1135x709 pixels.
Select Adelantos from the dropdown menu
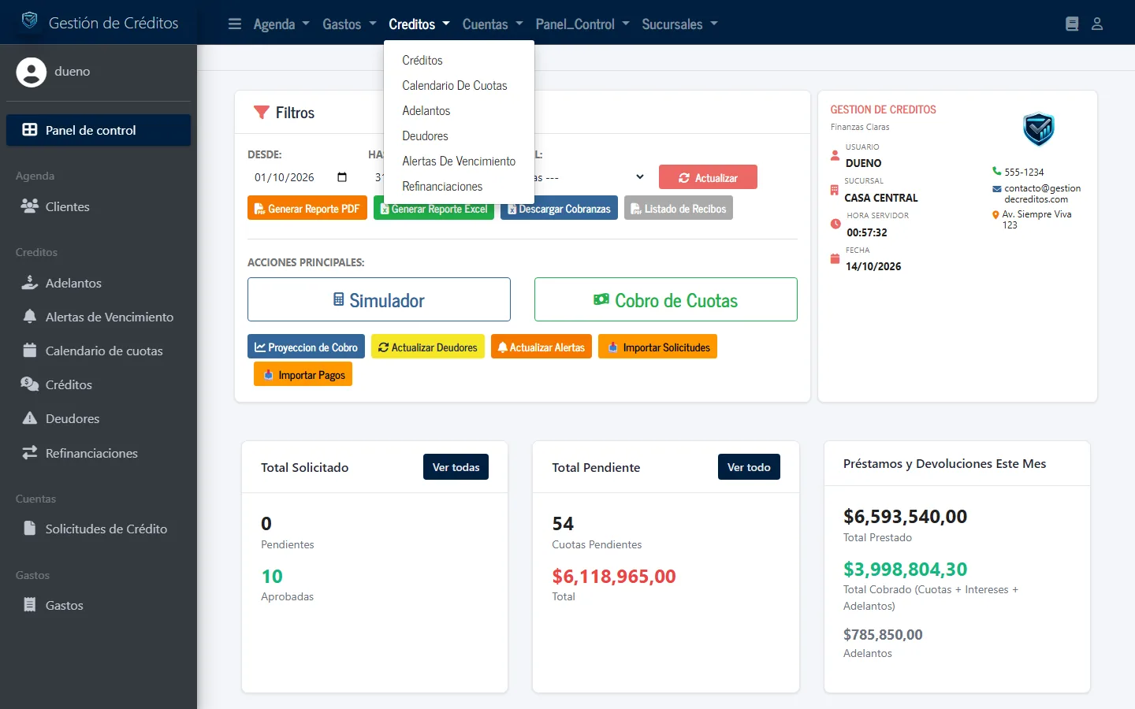459,110
